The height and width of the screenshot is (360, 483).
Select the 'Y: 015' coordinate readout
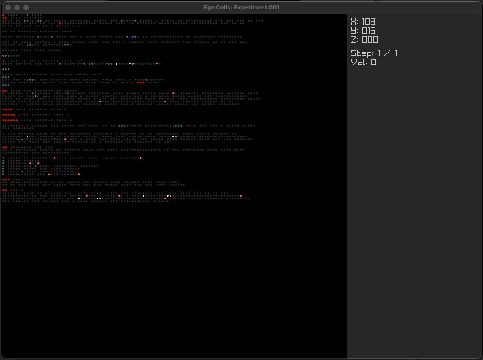pos(363,31)
